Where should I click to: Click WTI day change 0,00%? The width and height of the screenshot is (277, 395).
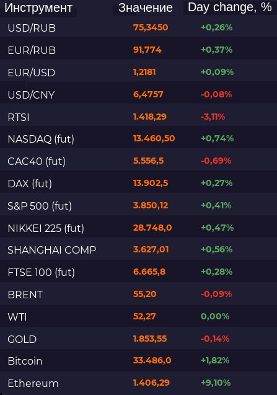215,316
